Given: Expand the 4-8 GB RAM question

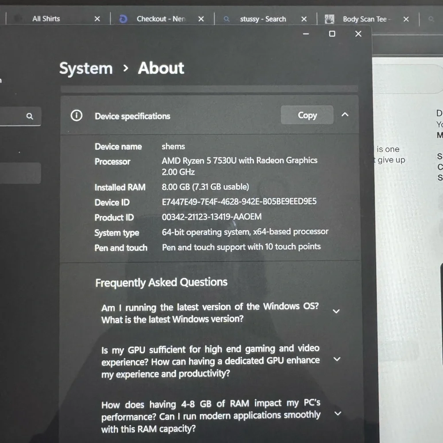Looking at the screenshot, I should (x=338, y=413).
